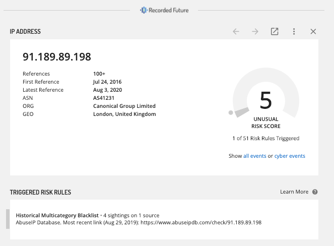
Task: Click the Canonical Group Limited organization
Action: click(124, 106)
